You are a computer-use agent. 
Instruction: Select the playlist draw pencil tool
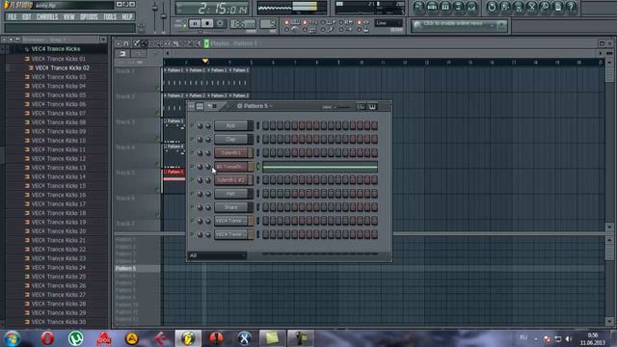pyautogui.click(x=137, y=43)
